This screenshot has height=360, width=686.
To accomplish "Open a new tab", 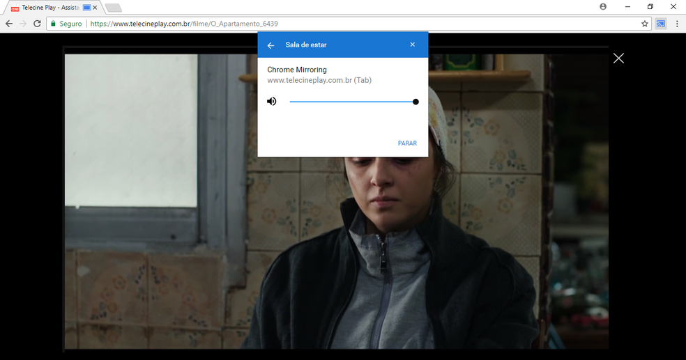I will [114, 8].
